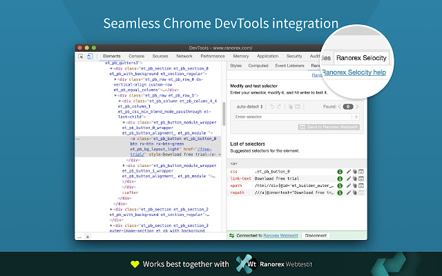Collapse the et_pb_button_0_wrapper div node
The height and width of the screenshot is (276, 442).
[124, 123]
